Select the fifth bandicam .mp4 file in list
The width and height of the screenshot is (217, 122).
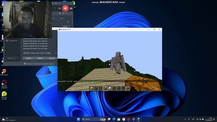pos(35,48)
